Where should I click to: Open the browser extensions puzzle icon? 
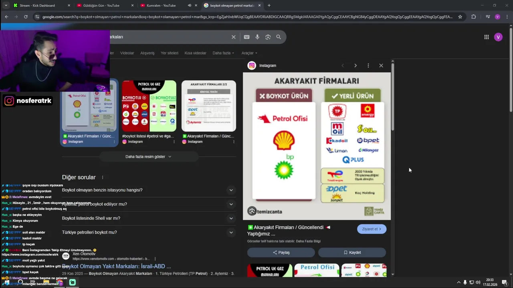(474, 17)
